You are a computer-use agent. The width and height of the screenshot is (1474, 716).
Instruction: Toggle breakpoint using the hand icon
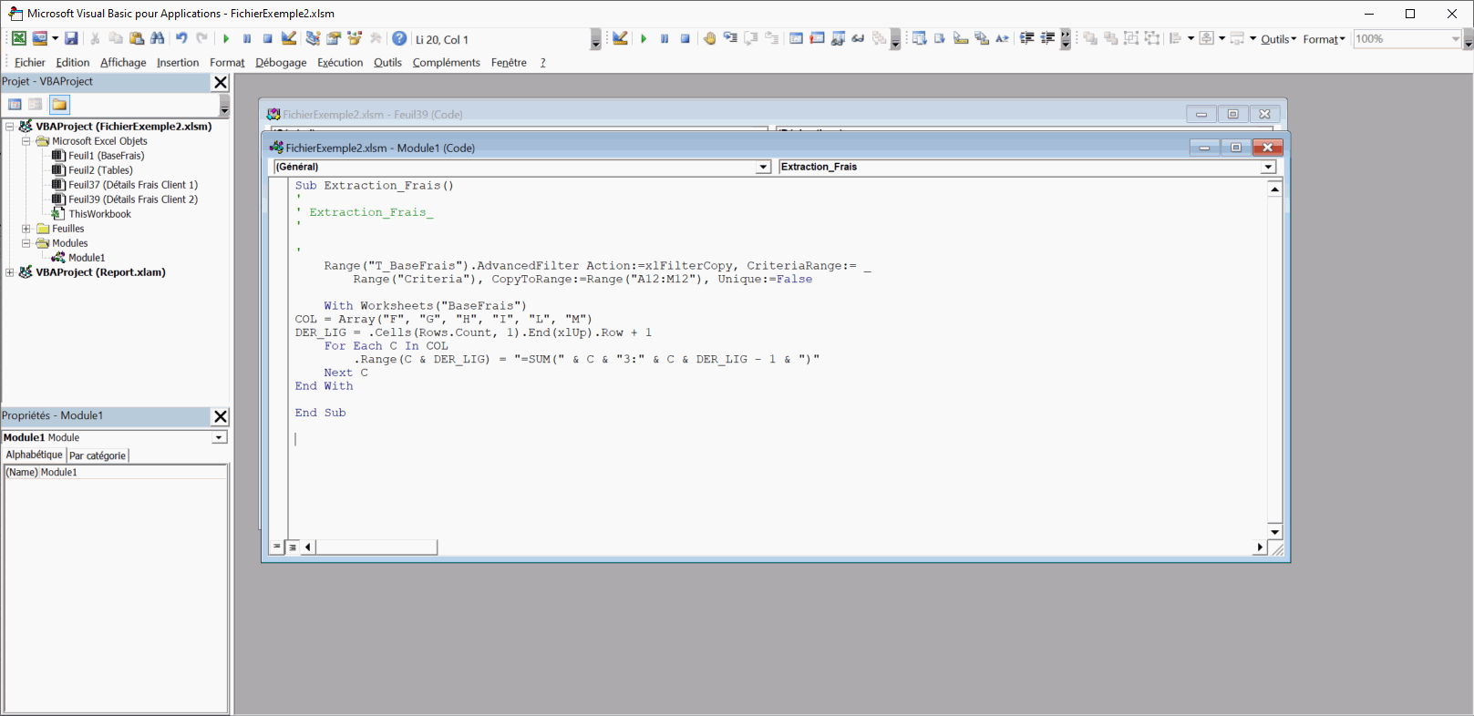click(709, 38)
